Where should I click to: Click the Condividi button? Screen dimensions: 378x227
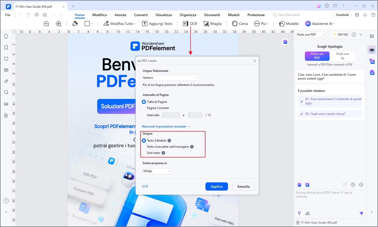point(342,15)
